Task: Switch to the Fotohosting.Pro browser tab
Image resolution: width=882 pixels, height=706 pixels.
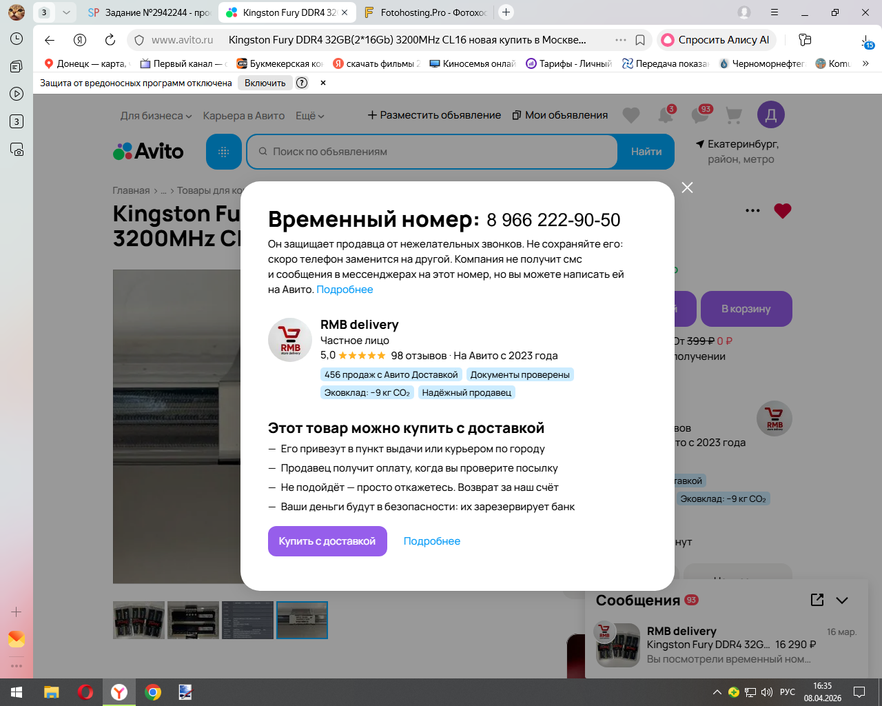Action: coord(426,12)
